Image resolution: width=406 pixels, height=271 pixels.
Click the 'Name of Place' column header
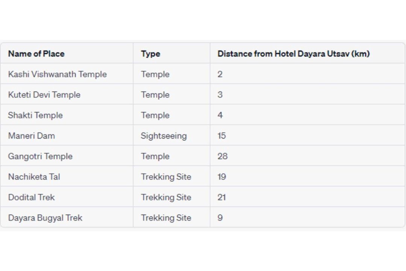click(x=36, y=54)
